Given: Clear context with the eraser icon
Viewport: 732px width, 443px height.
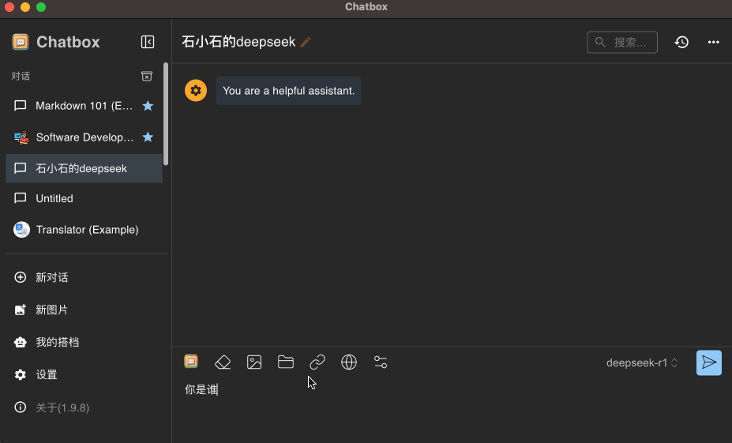Looking at the screenshot, I should (x=223, y=362).
